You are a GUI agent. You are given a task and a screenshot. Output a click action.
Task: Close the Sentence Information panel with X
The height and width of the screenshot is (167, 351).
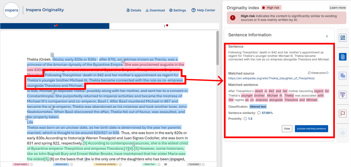tap(327, 36)
